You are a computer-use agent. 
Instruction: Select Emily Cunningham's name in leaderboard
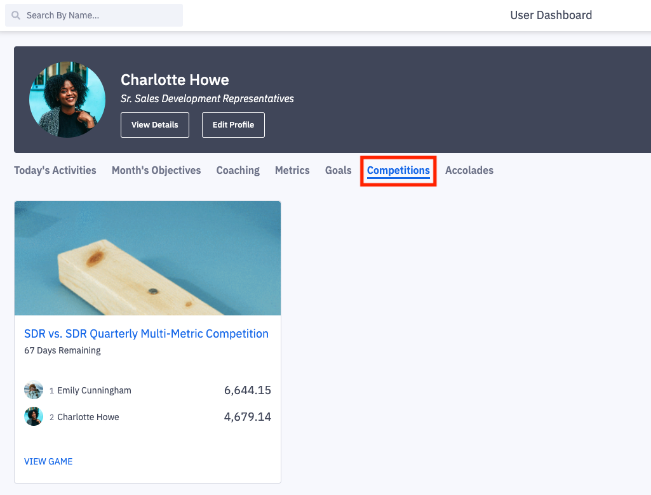tap(94, 390)
